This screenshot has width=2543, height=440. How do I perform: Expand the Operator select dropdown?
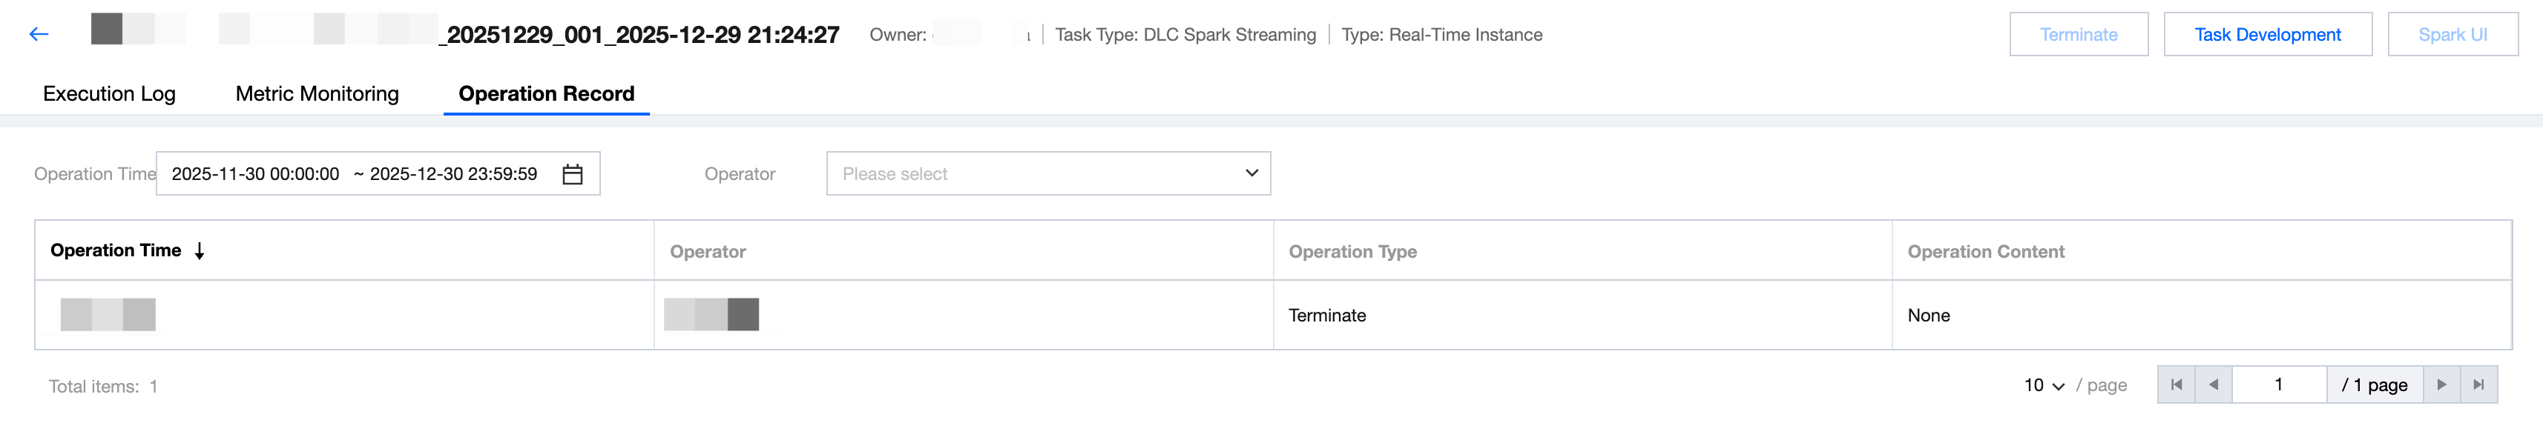pos(1047,173)
